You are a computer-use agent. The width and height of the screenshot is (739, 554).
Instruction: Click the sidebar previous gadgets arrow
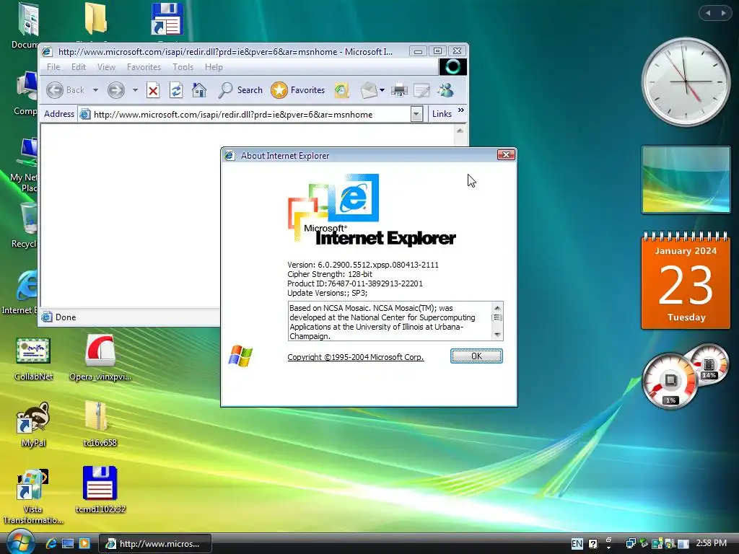[707, 13]
